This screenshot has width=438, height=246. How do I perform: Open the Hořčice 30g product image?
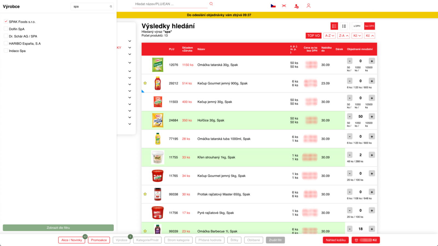tap(158, 120)
